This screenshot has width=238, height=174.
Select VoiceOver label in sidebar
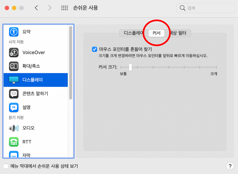(34, 52)
